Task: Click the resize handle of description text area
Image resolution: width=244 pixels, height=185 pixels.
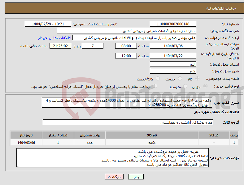Action: click(x=43, y=106)
